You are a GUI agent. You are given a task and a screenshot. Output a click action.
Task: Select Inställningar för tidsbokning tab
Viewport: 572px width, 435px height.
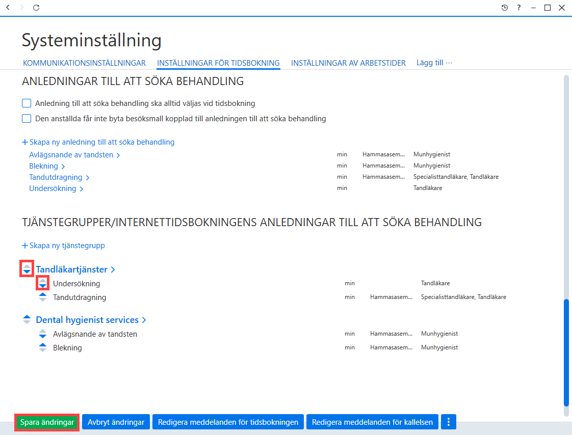tap(218, 63)
